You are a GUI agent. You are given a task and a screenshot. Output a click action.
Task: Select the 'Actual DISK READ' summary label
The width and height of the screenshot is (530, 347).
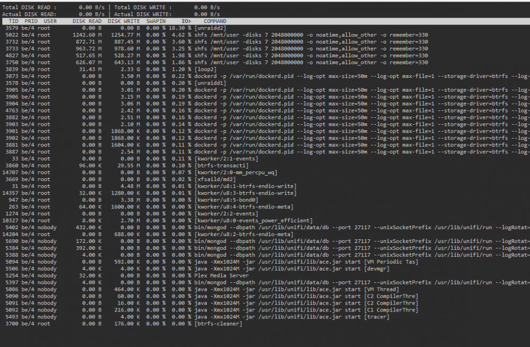(29, 14)
